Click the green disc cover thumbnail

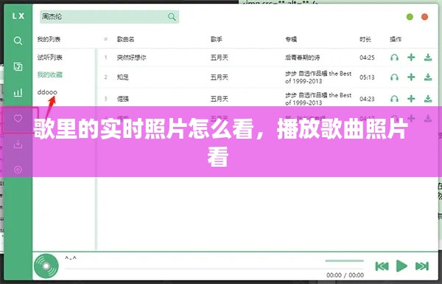(x=46, y=266)
